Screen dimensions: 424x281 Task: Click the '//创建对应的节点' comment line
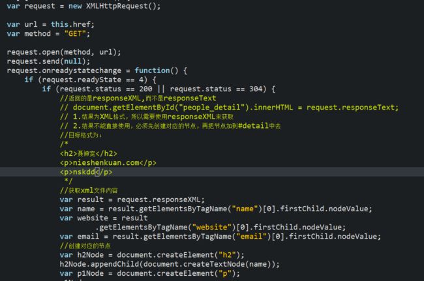tap(85, 246)
